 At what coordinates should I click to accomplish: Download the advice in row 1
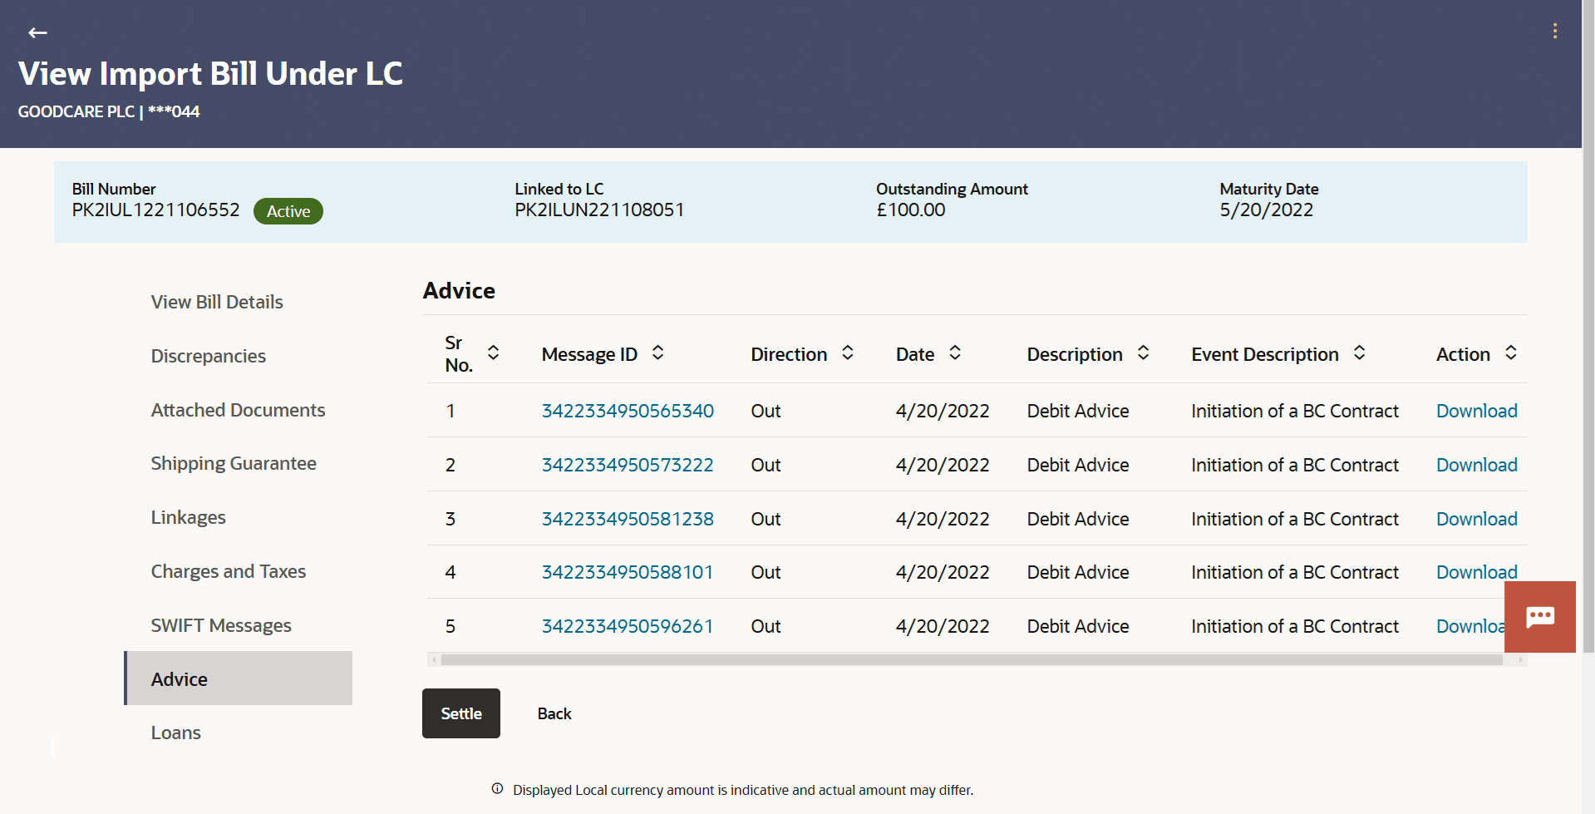coord(1477,411)
